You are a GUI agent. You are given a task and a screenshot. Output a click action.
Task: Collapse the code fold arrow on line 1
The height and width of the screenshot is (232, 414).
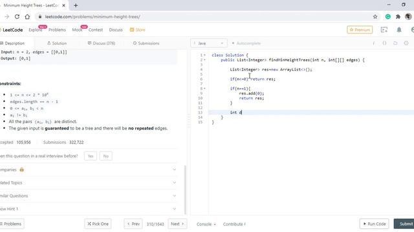pos(204,55)
